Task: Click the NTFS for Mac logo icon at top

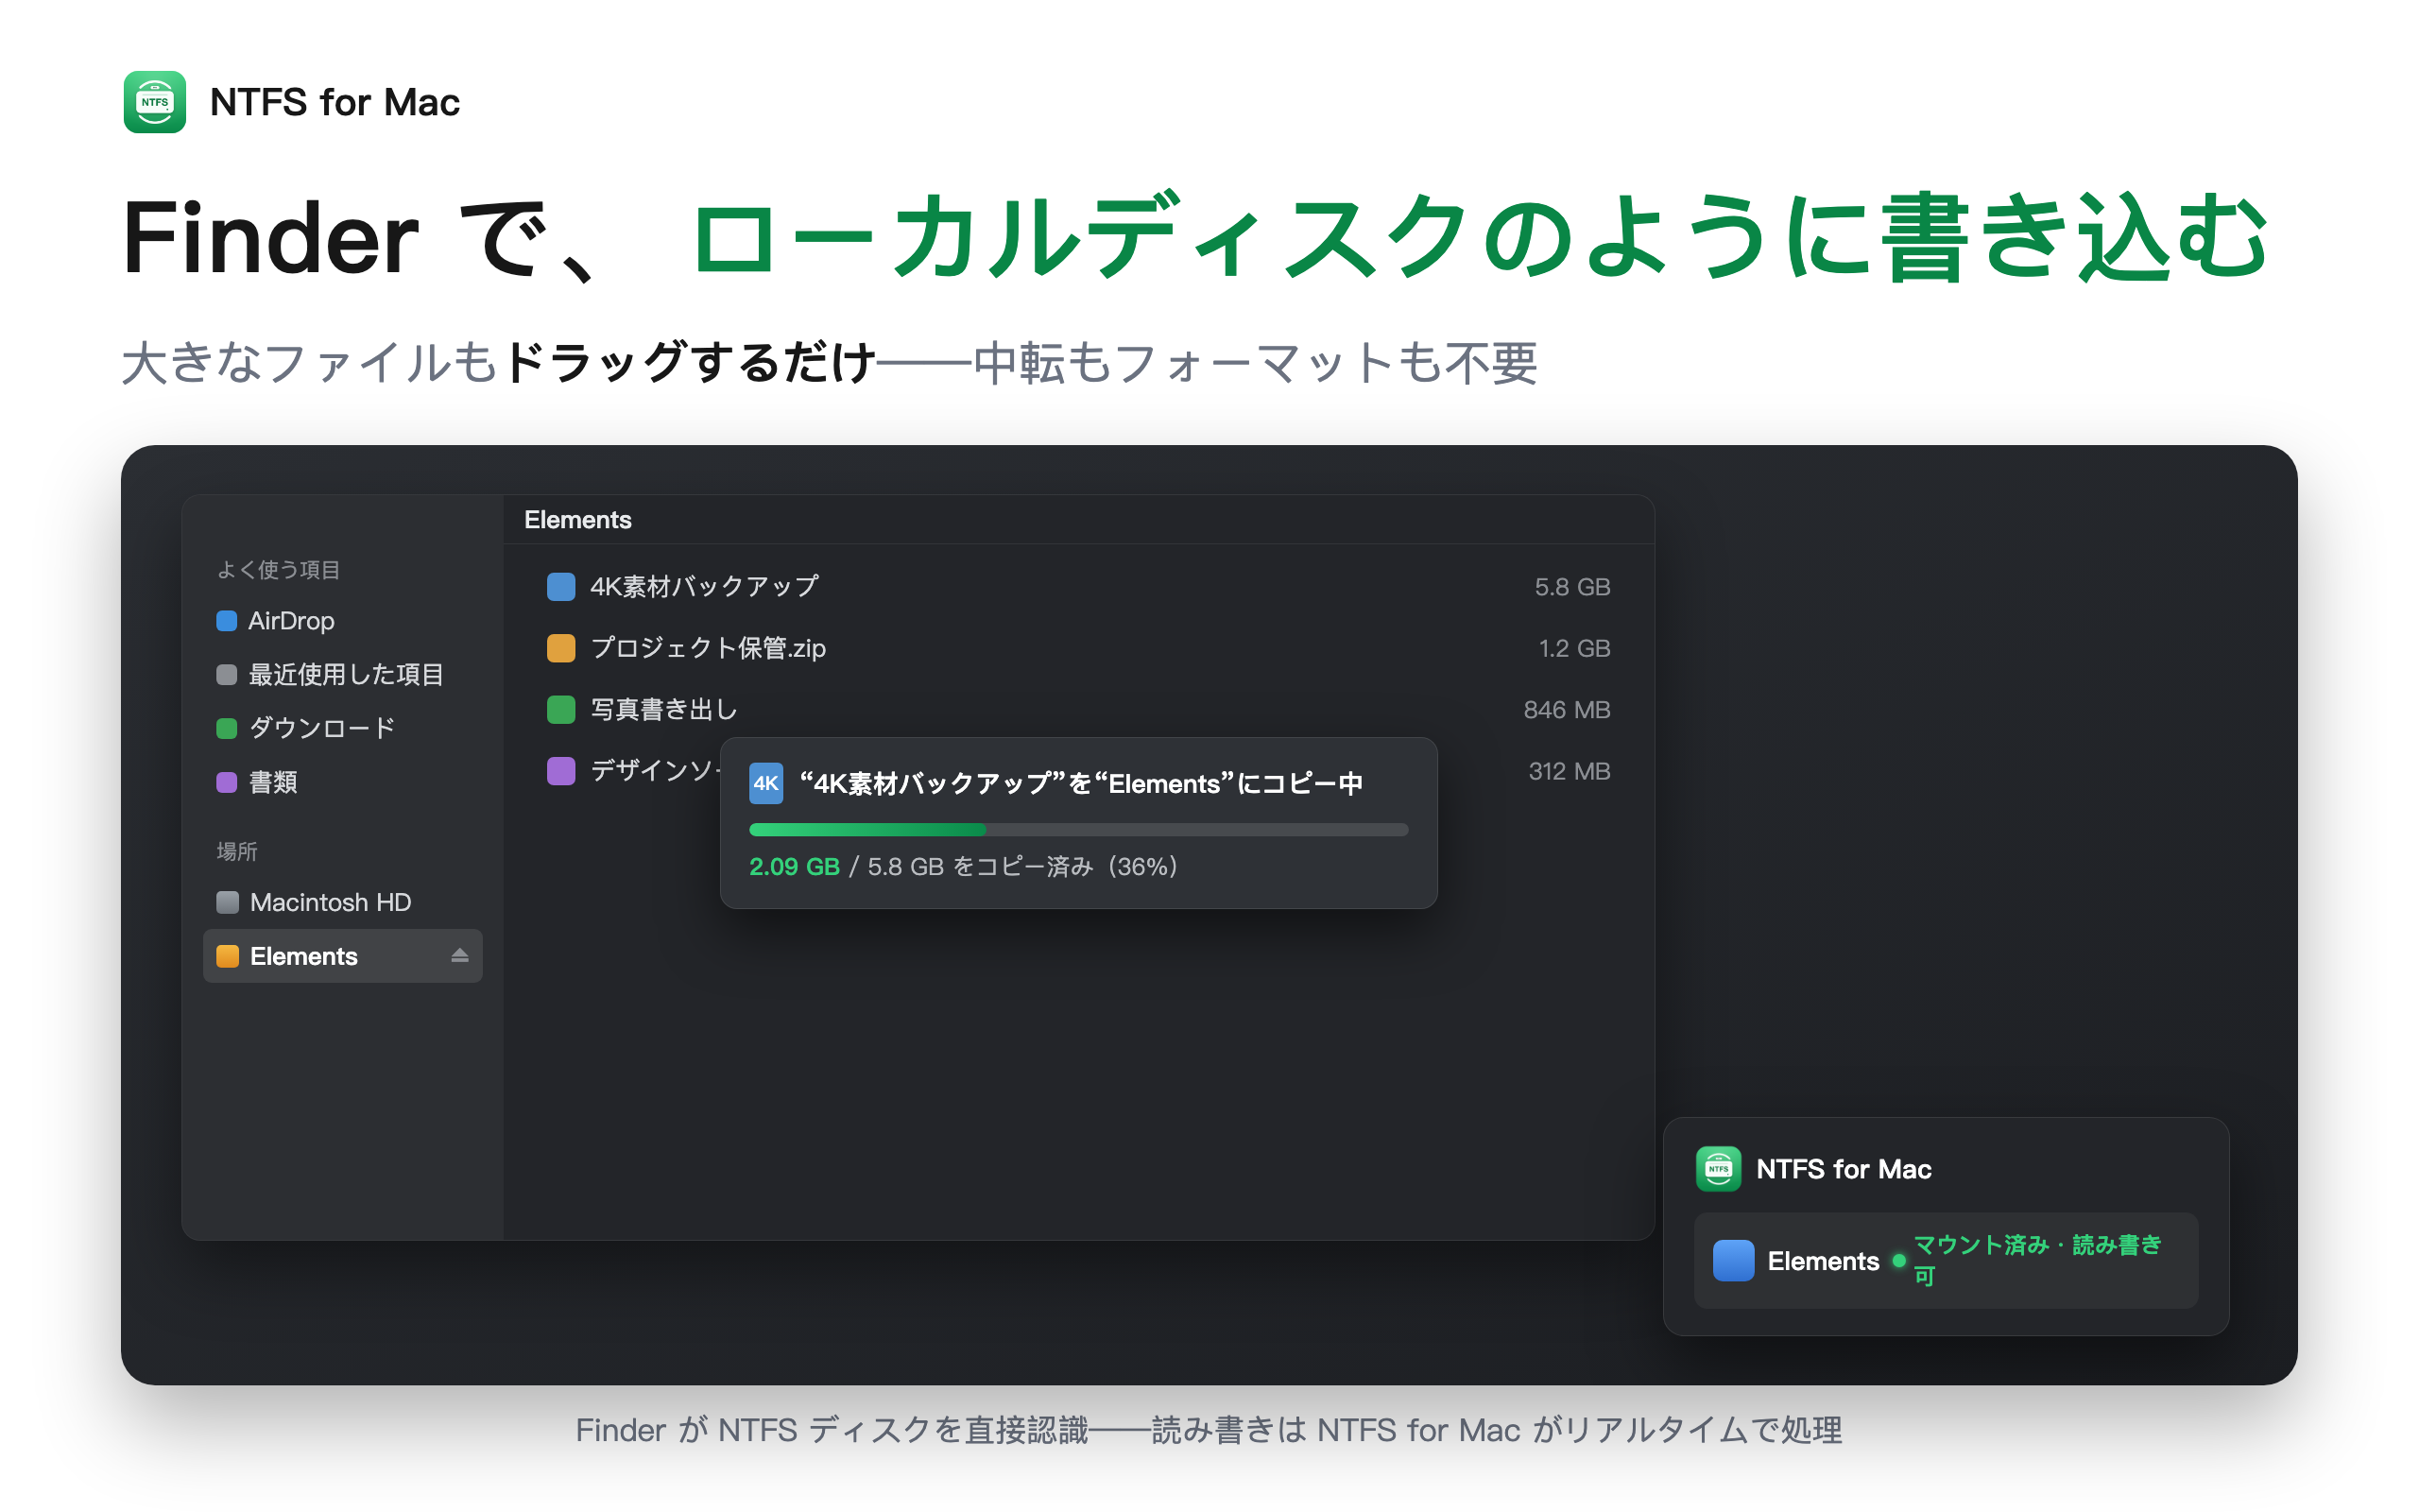Action: click(x=155, y=102)
